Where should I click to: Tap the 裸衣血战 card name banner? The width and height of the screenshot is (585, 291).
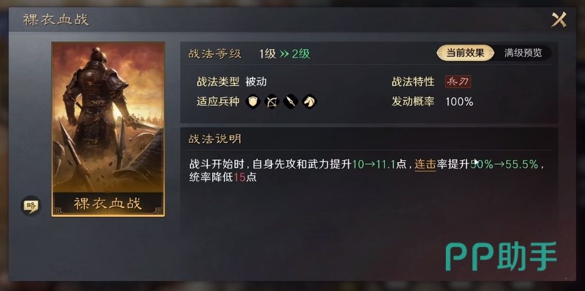tap(108, 204)
